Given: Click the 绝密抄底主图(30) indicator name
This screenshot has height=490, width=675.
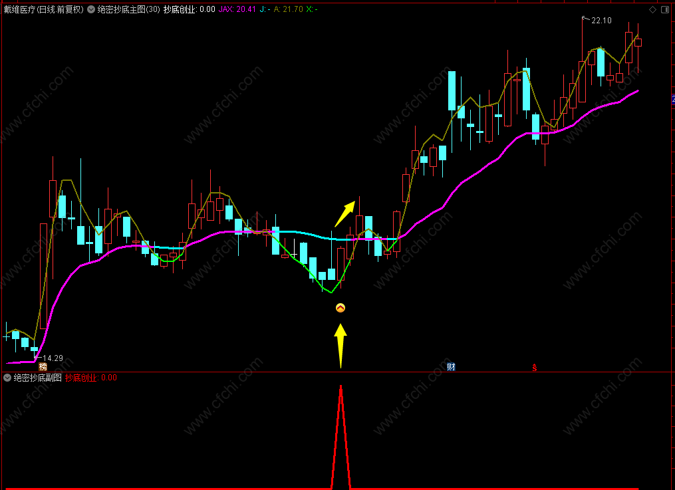Looking at the screenshot, I should tap(129, 9).
